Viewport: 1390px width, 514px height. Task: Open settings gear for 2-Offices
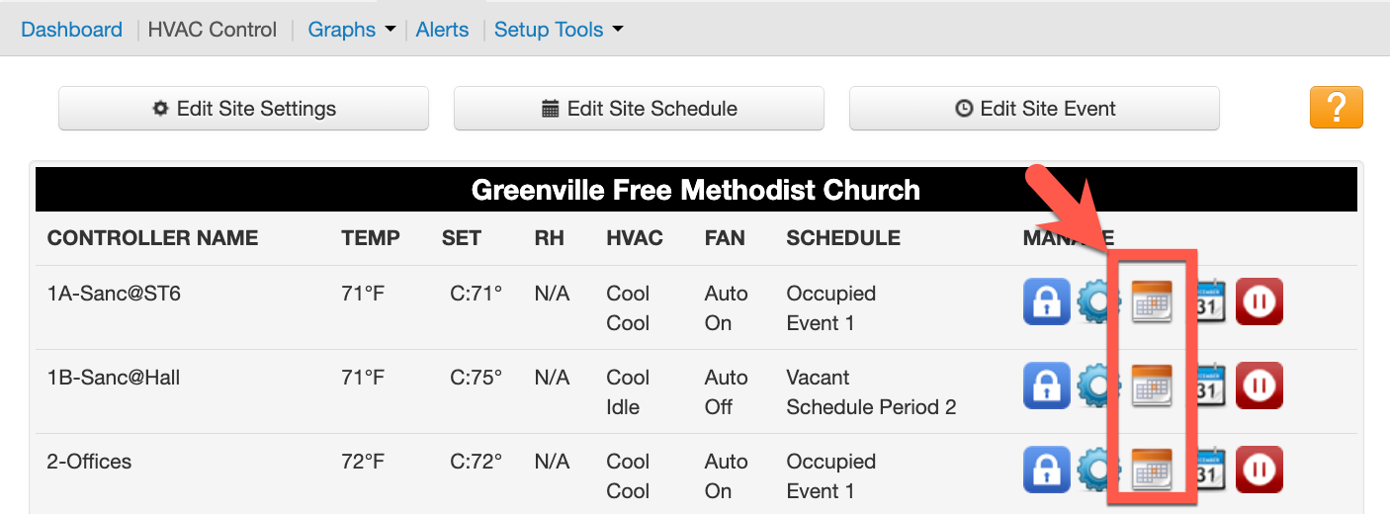coord(1094,470)
